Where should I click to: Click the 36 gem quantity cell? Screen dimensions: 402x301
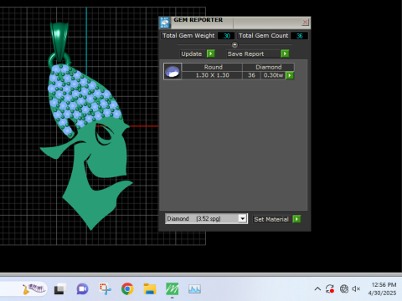pyautogui.click(x=251, y=75)
